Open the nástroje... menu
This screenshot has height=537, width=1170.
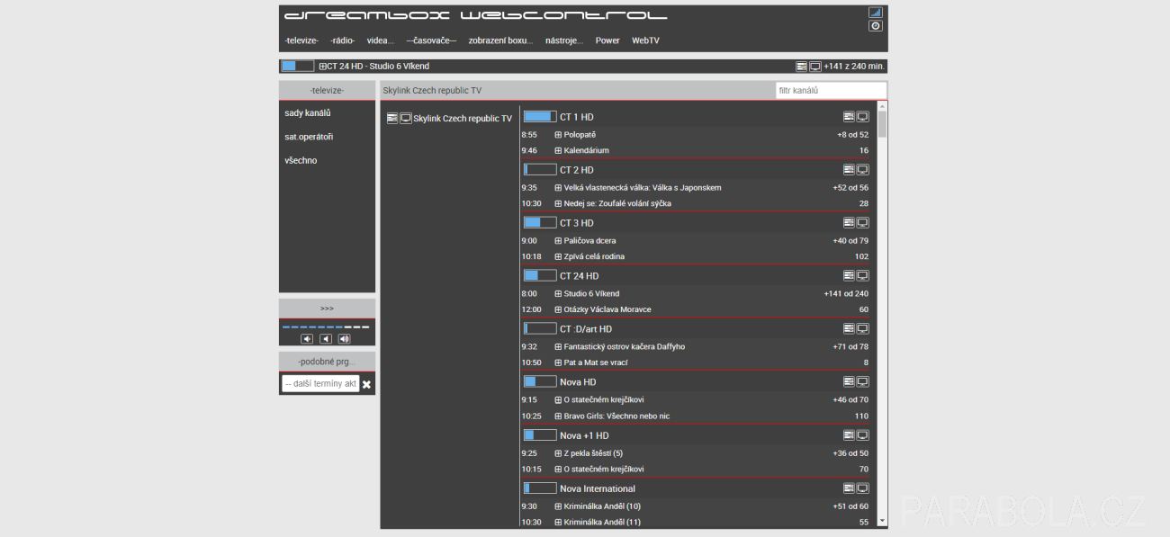pos(564,40)
